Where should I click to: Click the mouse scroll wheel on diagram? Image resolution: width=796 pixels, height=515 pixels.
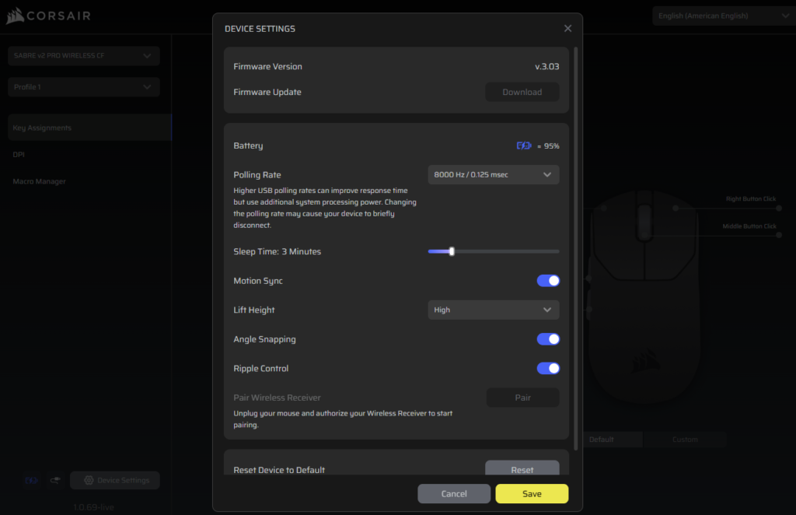click(x=644, y=222)
